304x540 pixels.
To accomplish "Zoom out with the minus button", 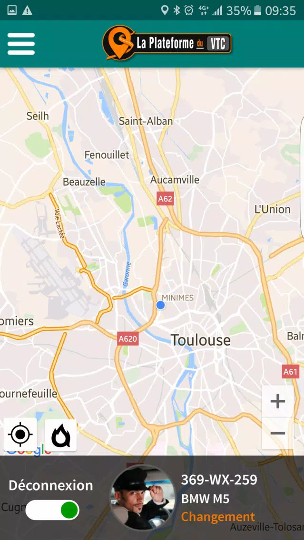I will click(277, 433).
